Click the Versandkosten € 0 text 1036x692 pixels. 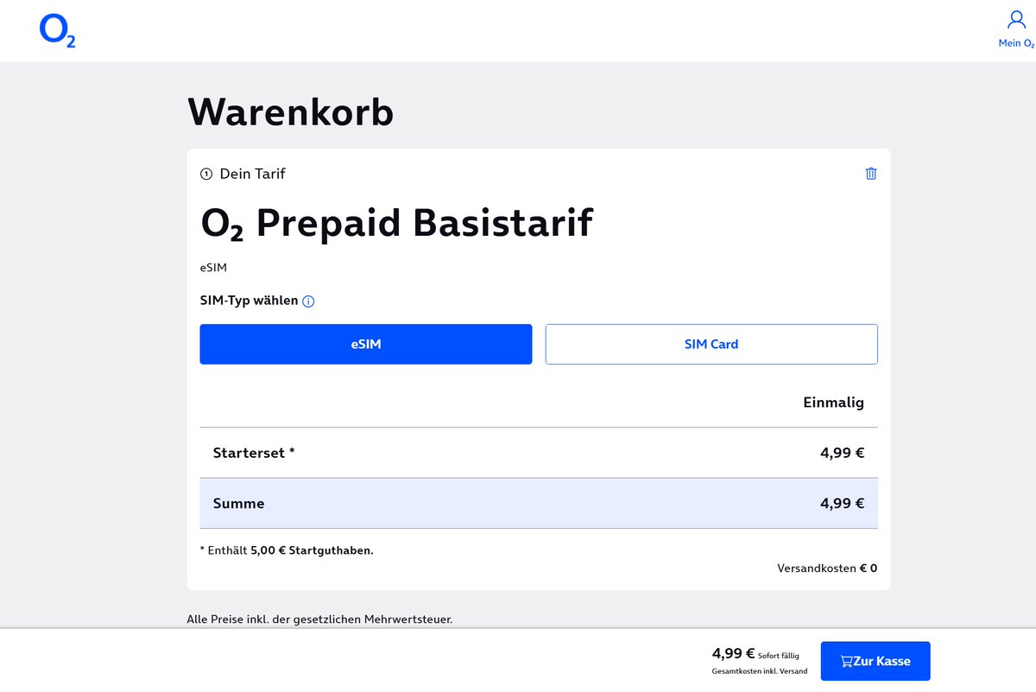point(827,568)
